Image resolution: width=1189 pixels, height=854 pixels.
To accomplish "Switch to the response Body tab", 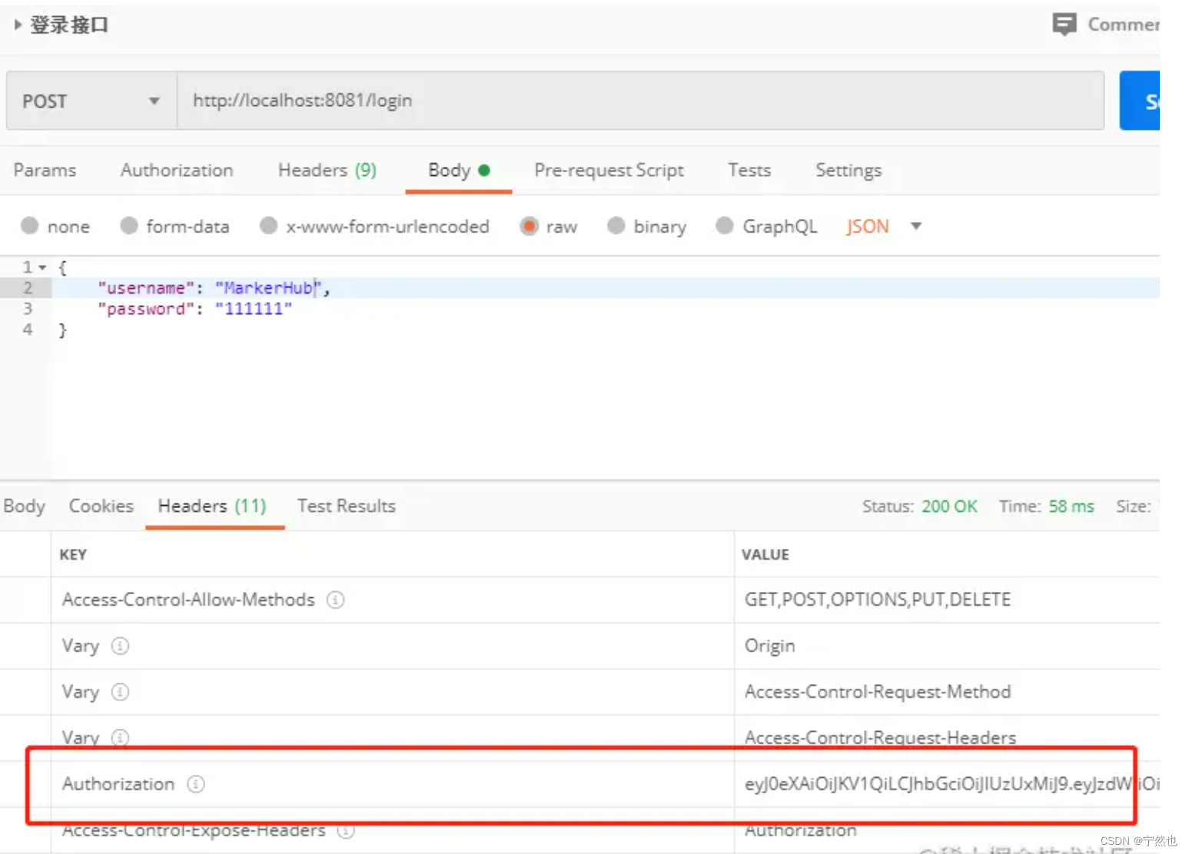I will (x=25, y=506).
